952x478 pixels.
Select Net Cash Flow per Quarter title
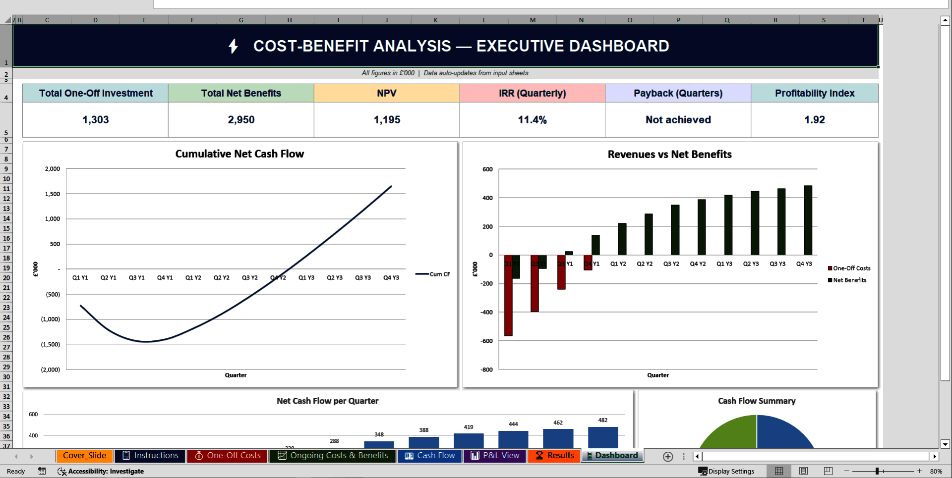tap(327, 401)
